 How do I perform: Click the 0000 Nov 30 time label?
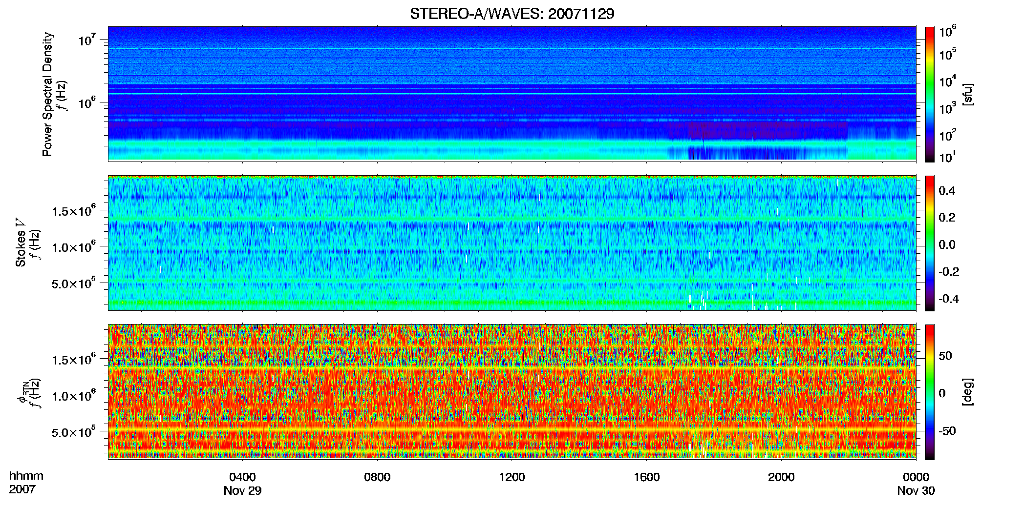tap(916, 484)
